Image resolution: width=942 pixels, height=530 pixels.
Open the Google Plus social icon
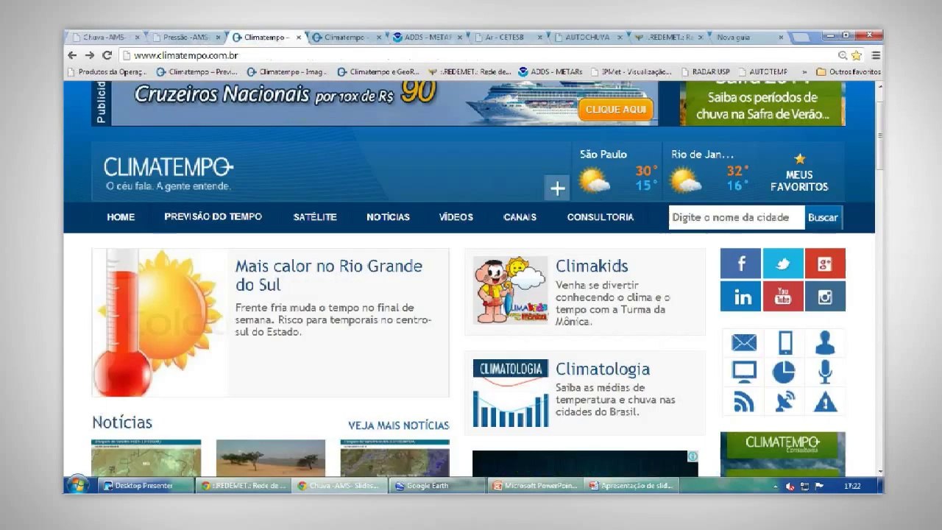[x=825, y=264]
